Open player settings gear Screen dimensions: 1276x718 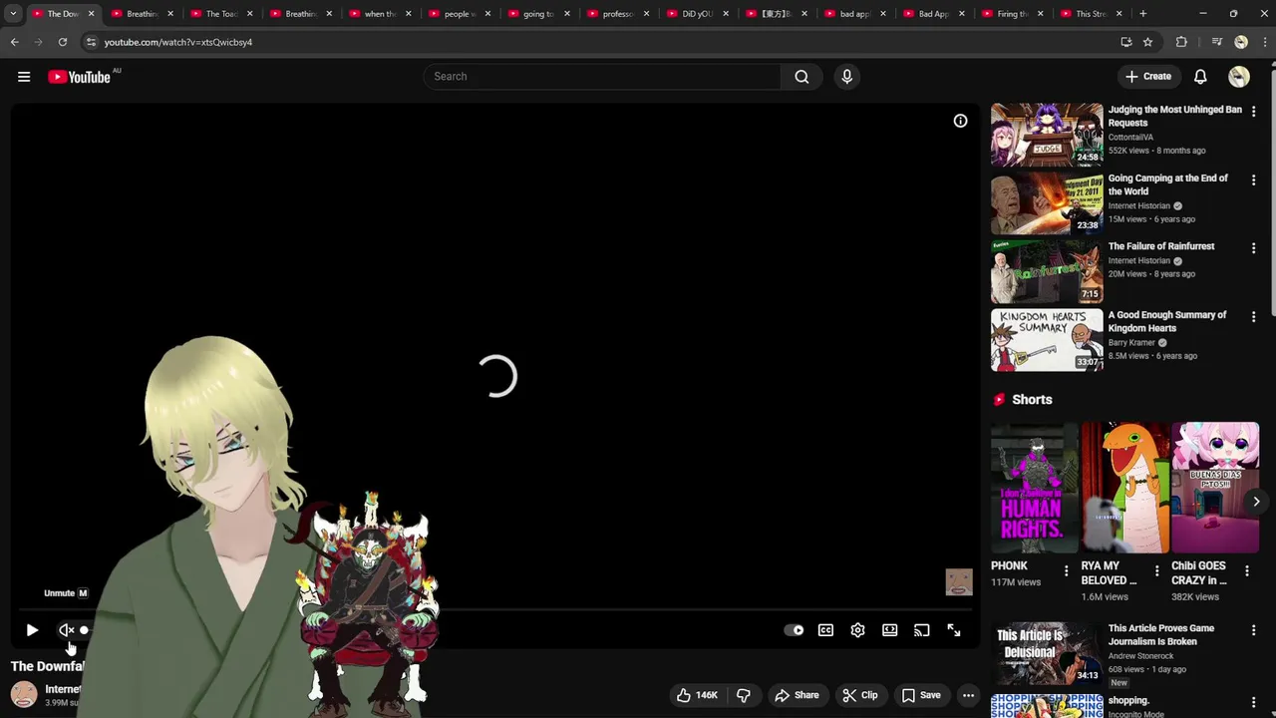857,630
